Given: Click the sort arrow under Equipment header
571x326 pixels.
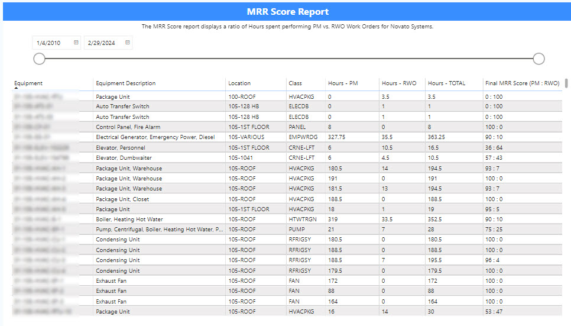Looking at the screenshot, I should coord(16,89).
